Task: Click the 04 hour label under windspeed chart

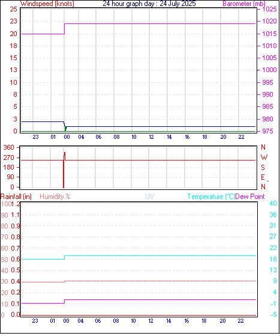Action: pyautogui.click(x=81, y=136)
